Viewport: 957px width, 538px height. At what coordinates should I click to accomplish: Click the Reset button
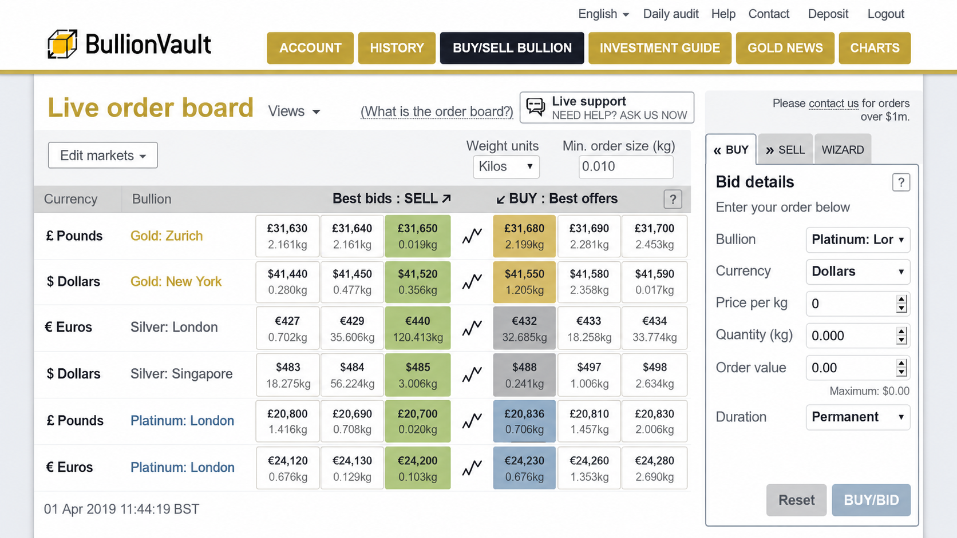pyautogui.click(x=796, y=500)
